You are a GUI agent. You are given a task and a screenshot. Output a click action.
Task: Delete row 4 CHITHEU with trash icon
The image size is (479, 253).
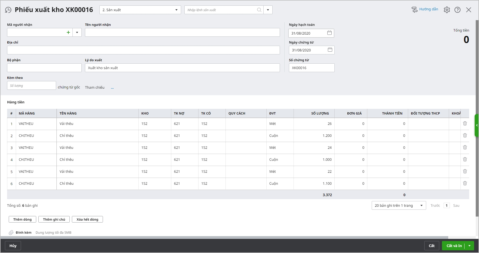coord(465,159)
